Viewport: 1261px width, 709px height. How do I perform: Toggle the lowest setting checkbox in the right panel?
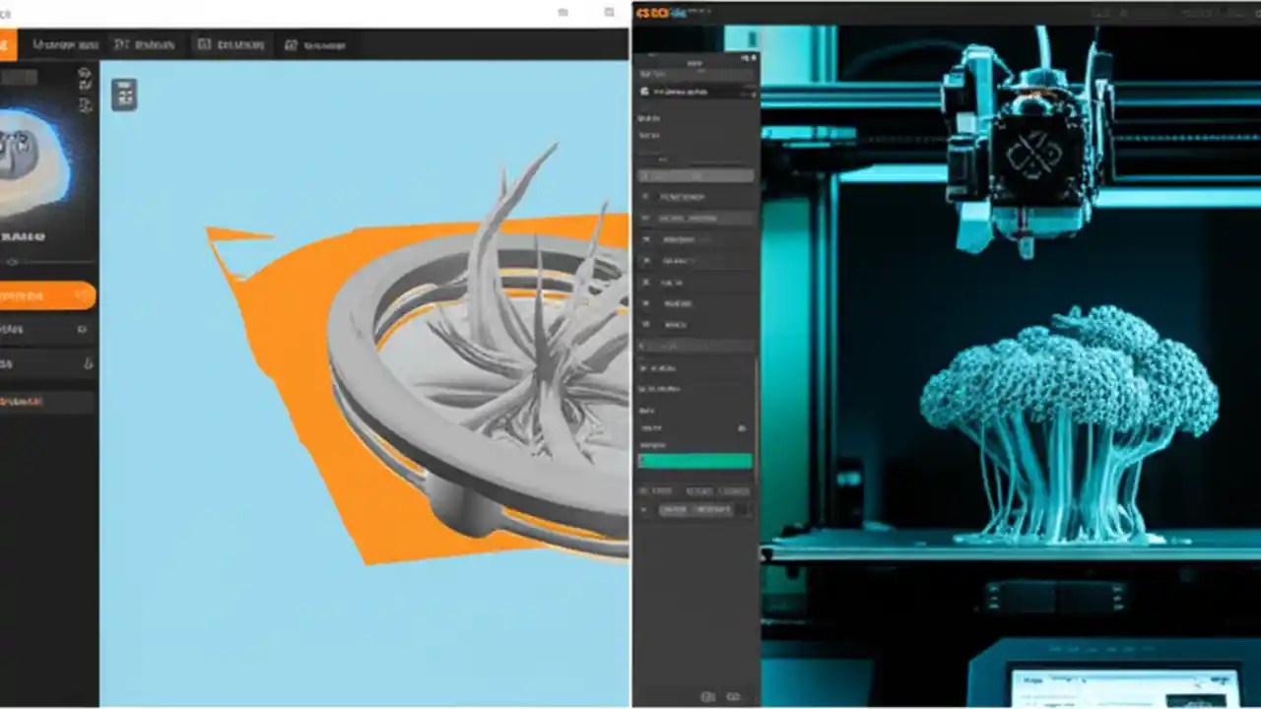tap(646, 325)
